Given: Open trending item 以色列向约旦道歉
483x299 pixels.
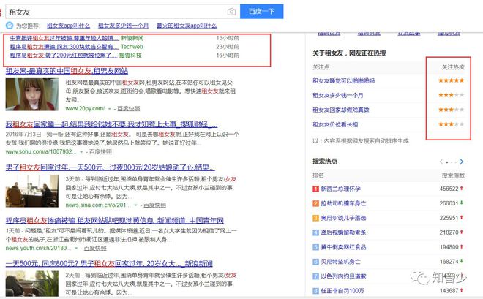Looking at the screenshot, I should click(x=343, y=276).
